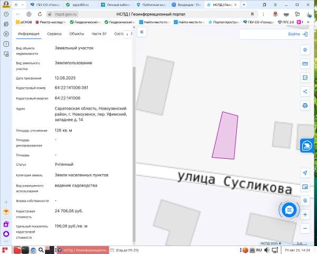Viewport: 317px width, 254px height.
Task: Select the 24 706,08 руб. value
Action: tap(69, 211)
